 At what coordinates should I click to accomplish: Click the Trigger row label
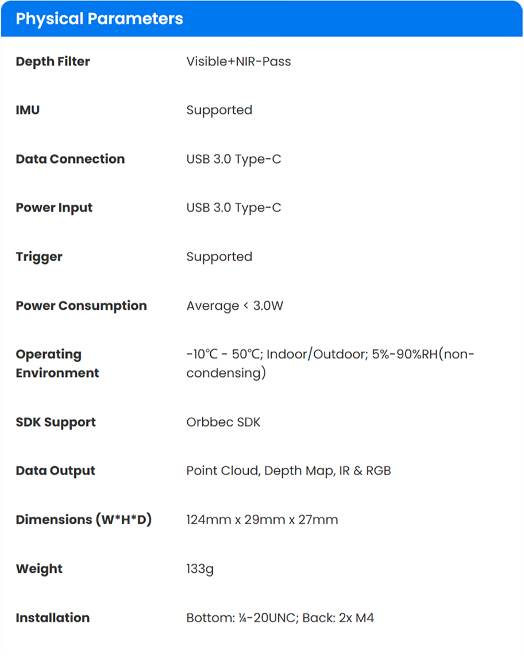(x=39, y=257)
